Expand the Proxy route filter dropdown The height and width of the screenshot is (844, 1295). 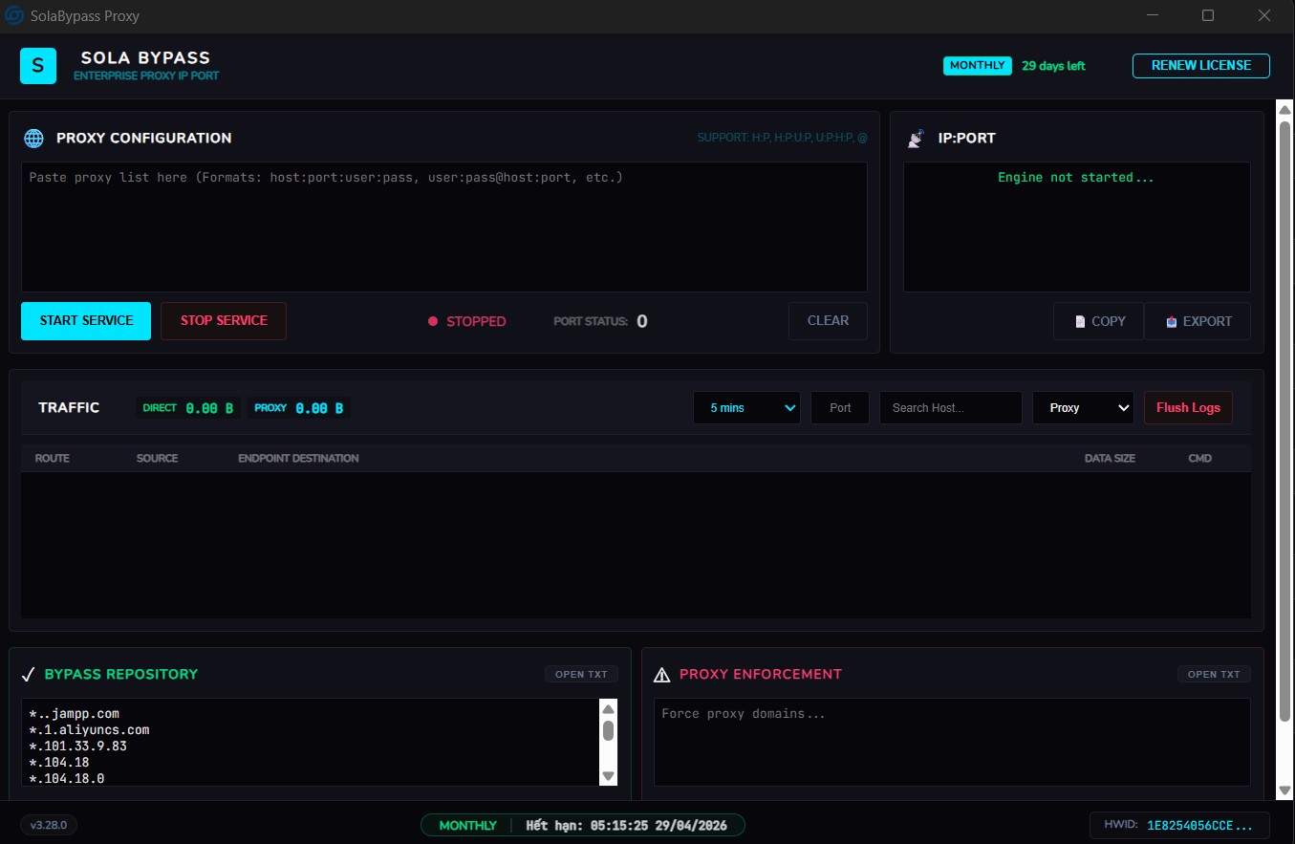1083,408
